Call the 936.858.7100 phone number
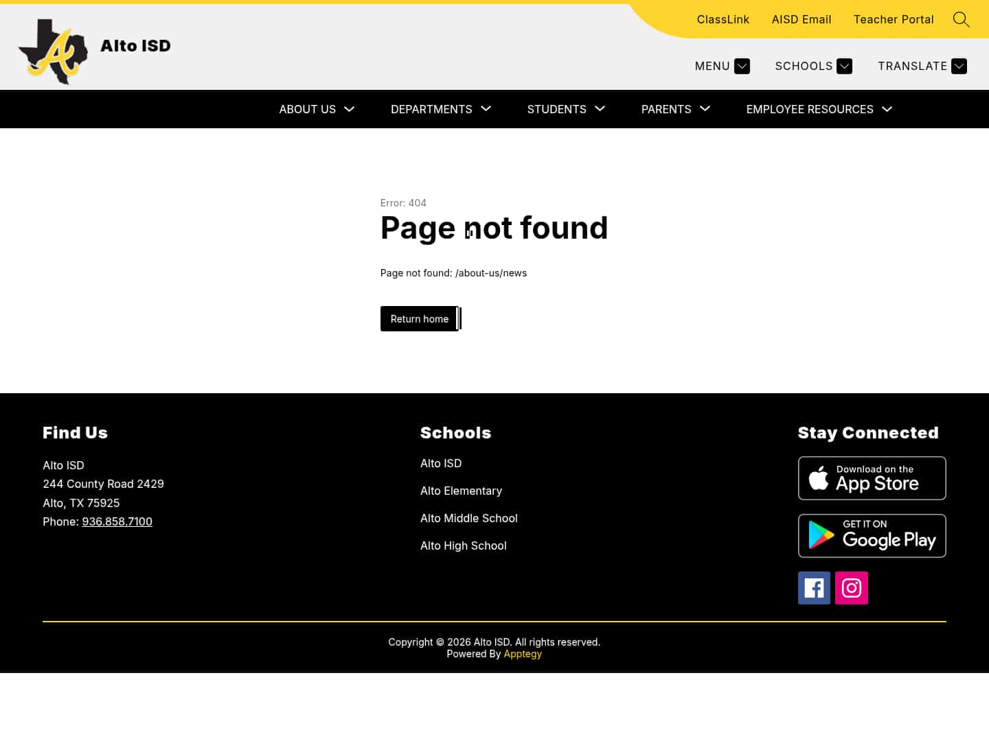The image size is (989, 741). [117, 521]
